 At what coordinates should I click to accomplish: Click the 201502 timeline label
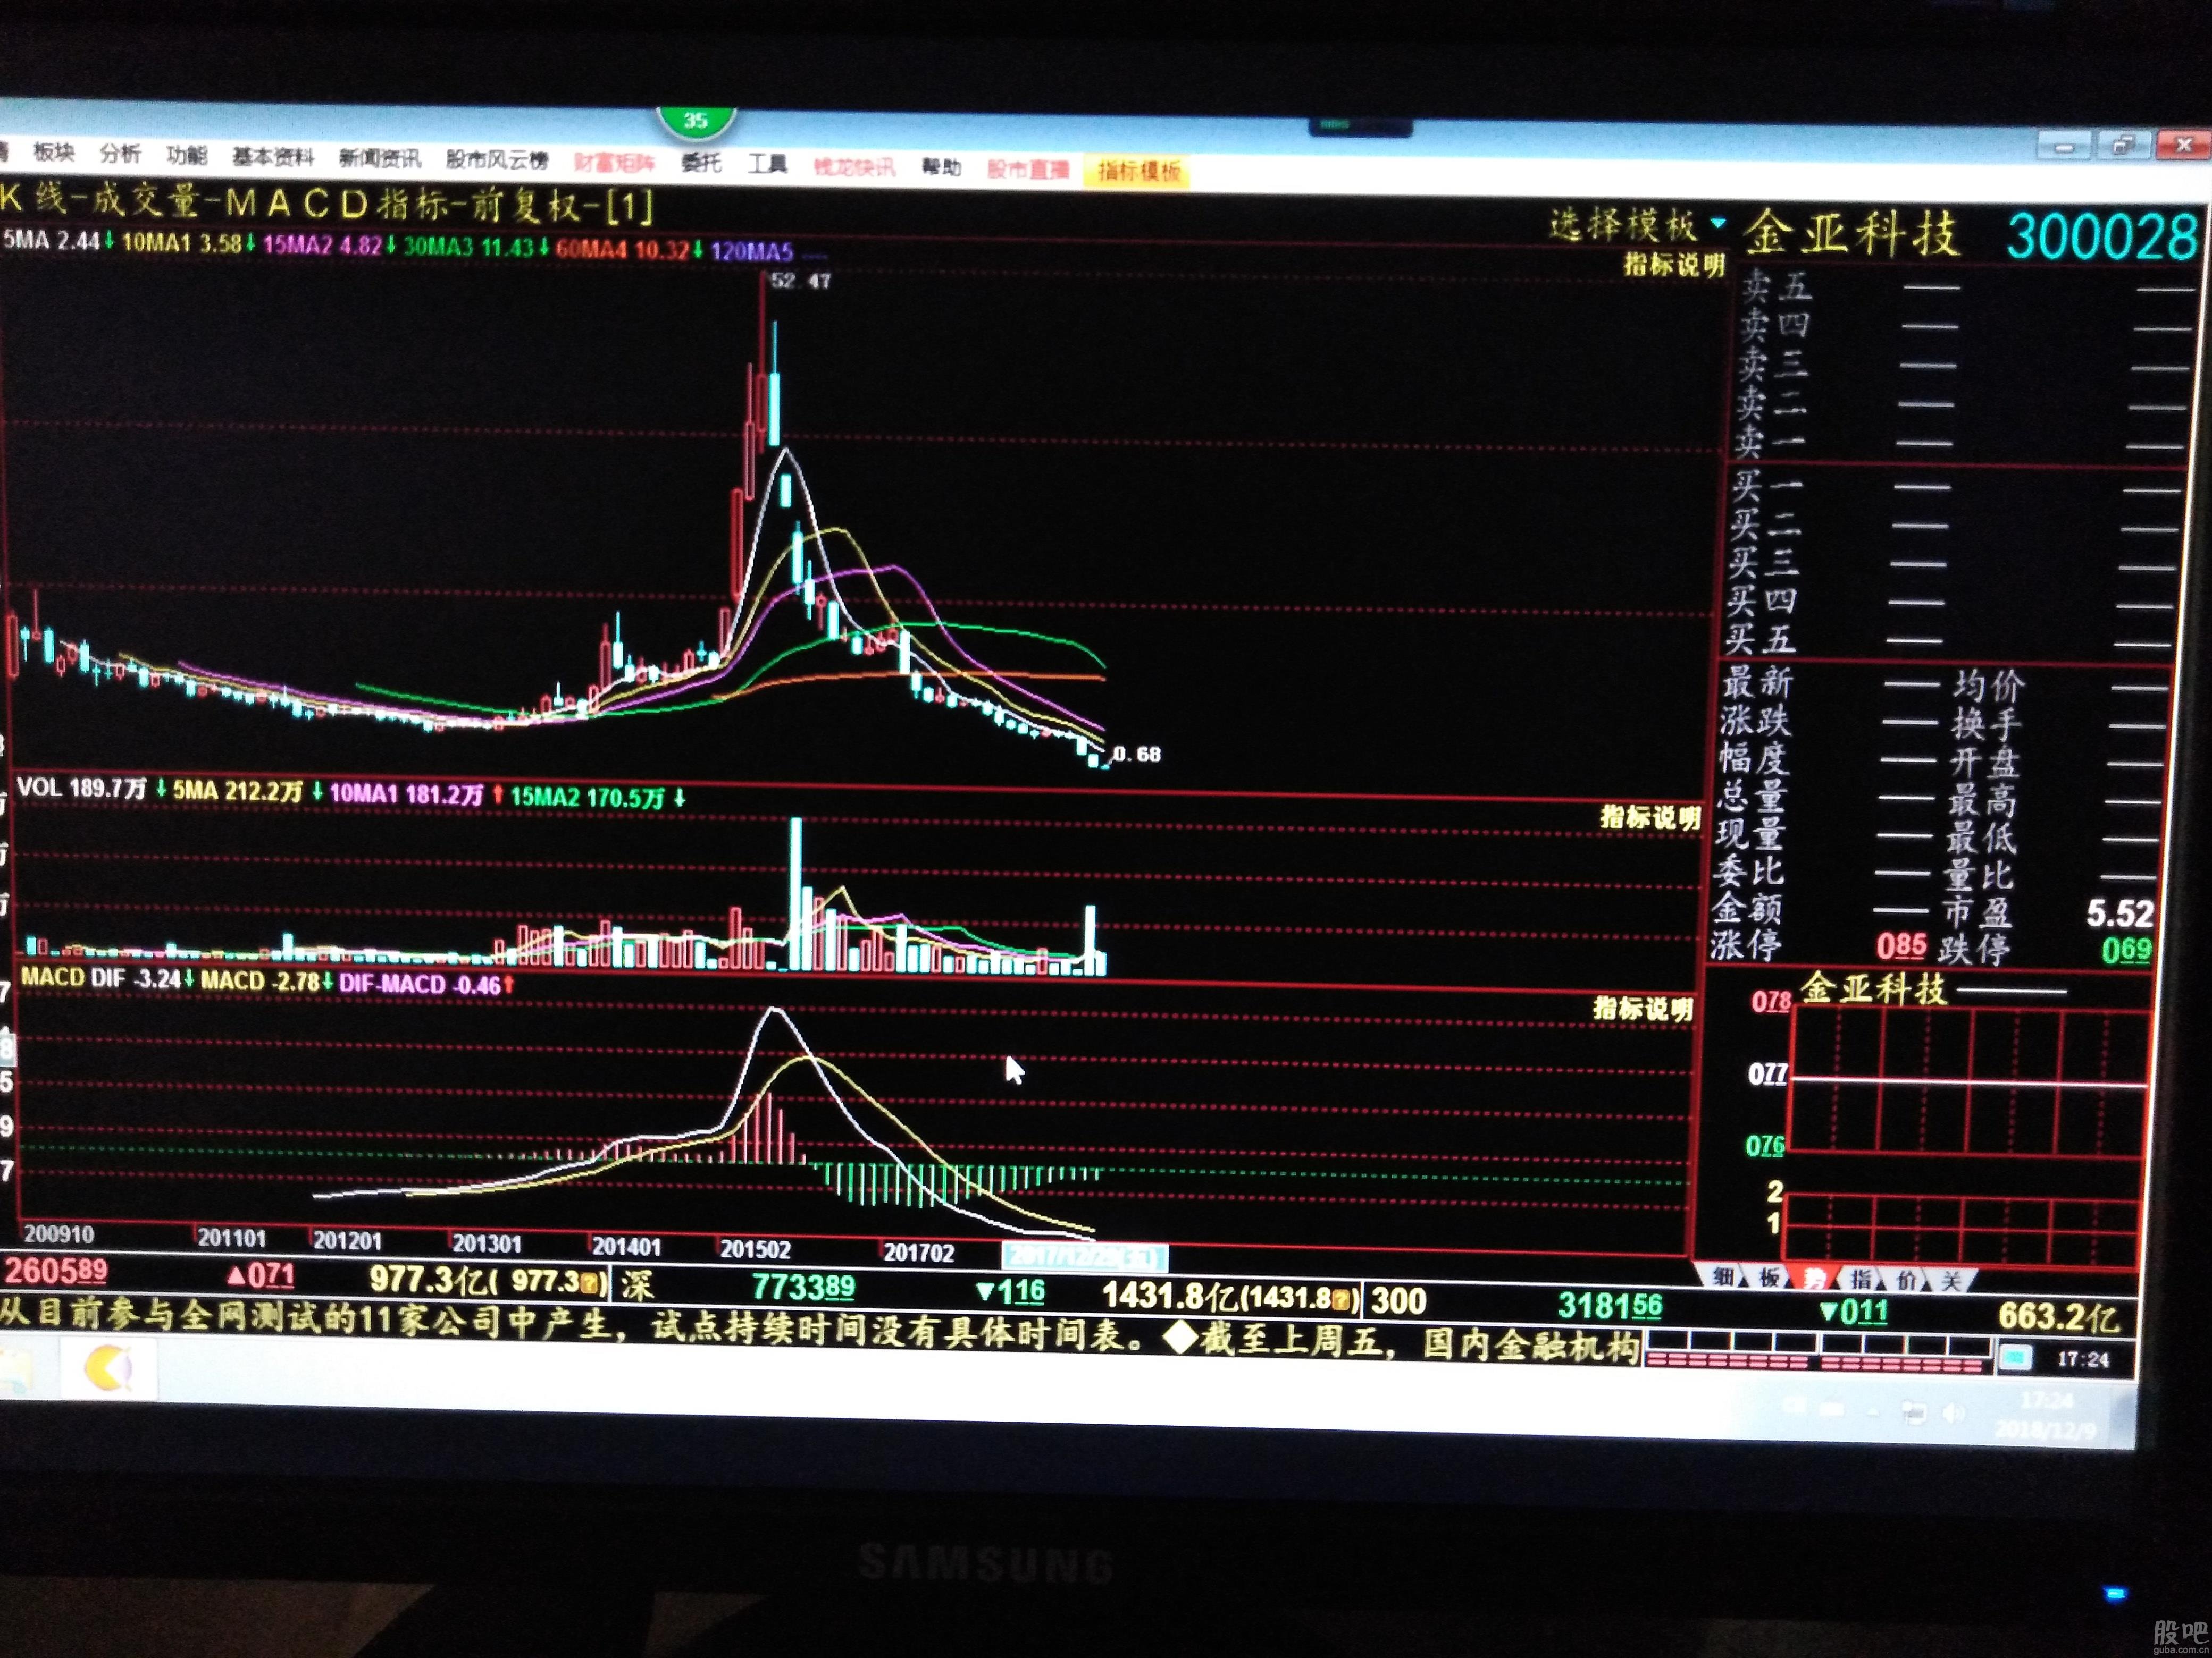pyautogui.click(x=755, y=1249)
